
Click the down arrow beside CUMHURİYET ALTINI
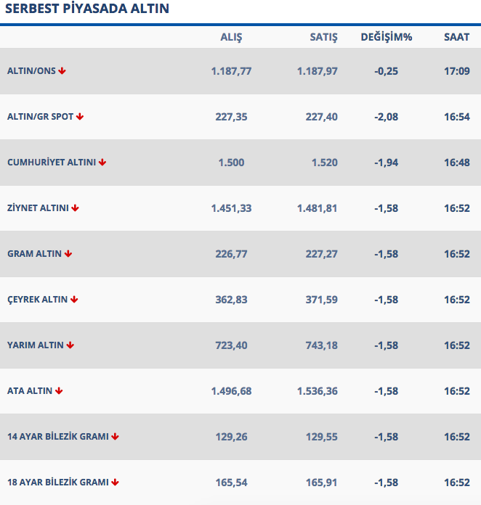(102, 163)
